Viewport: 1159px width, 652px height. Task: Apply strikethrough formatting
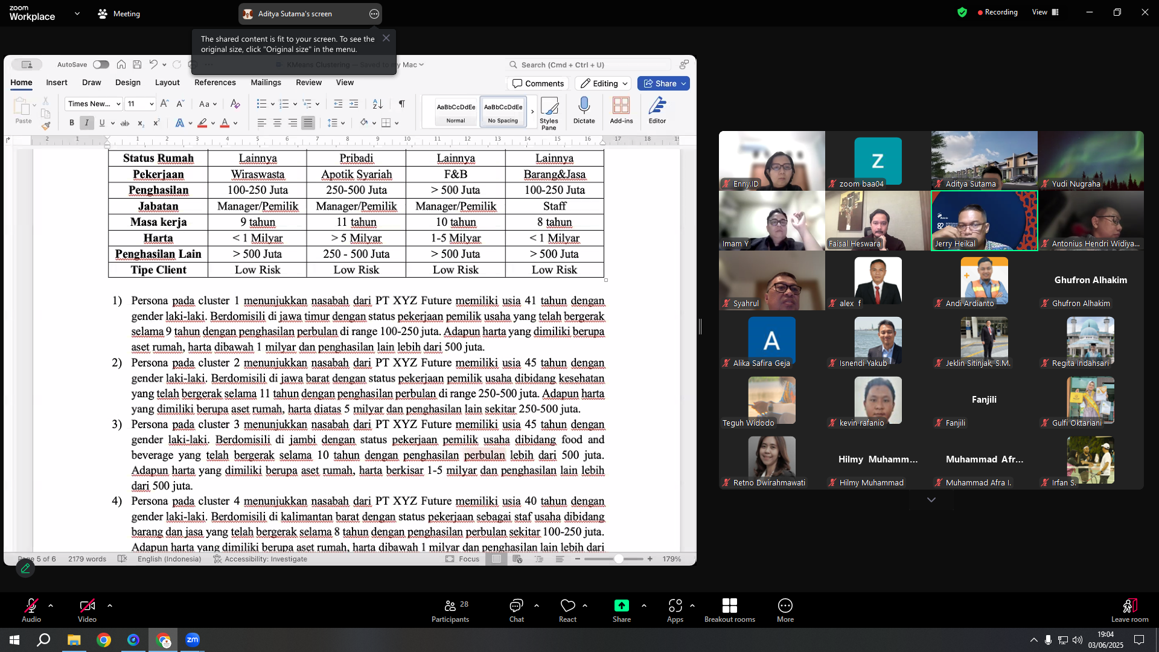point(125,123)
